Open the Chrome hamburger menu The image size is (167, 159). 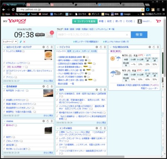click(x=163, y=10)
